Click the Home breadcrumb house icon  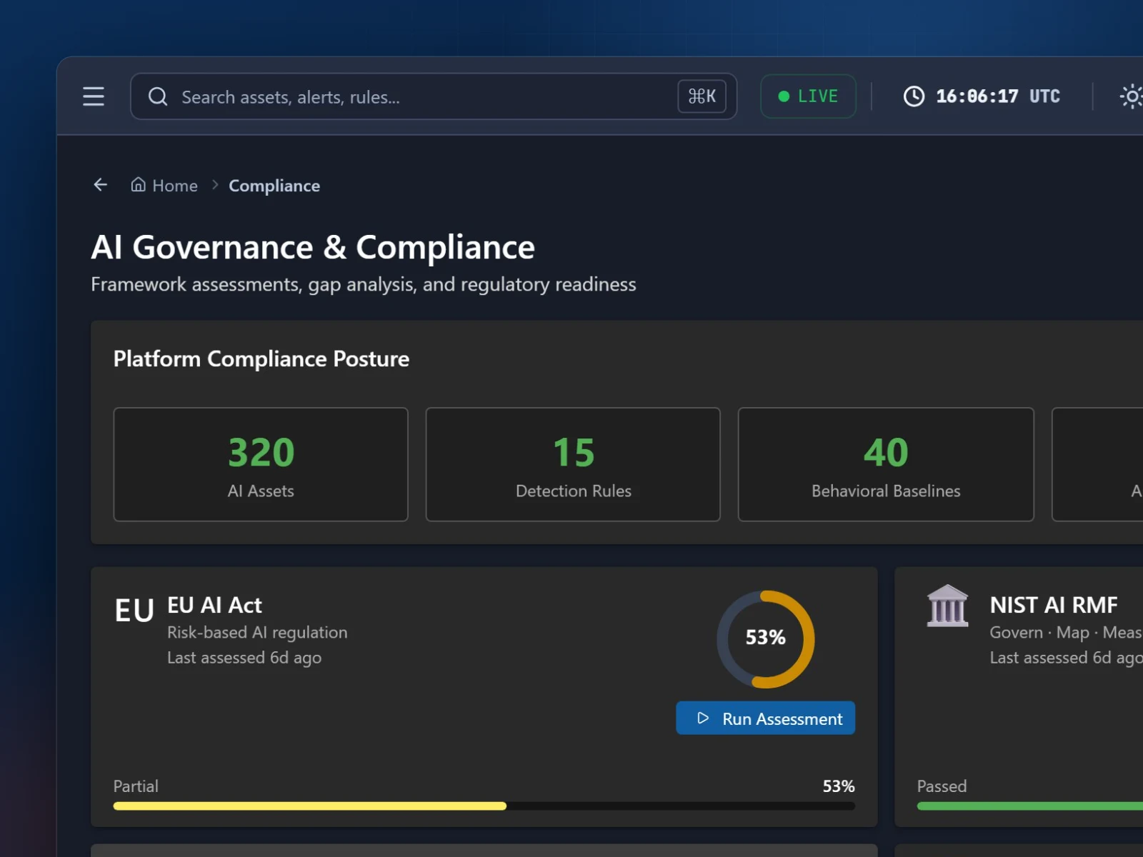pyautogui.click(x=139, y=185)
